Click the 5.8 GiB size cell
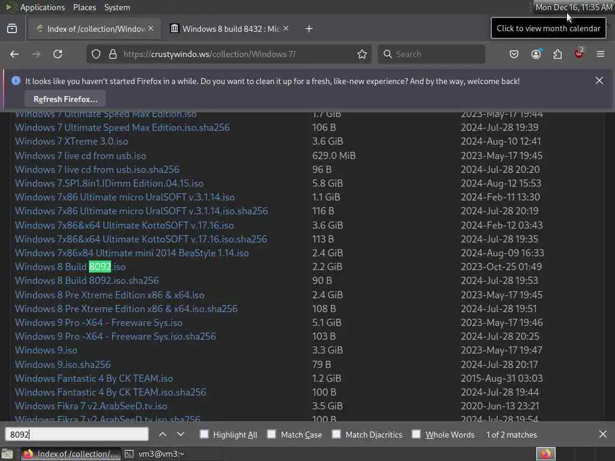This screenshot has height=461, width=615. pyautogui.click(x=327, y=184)
